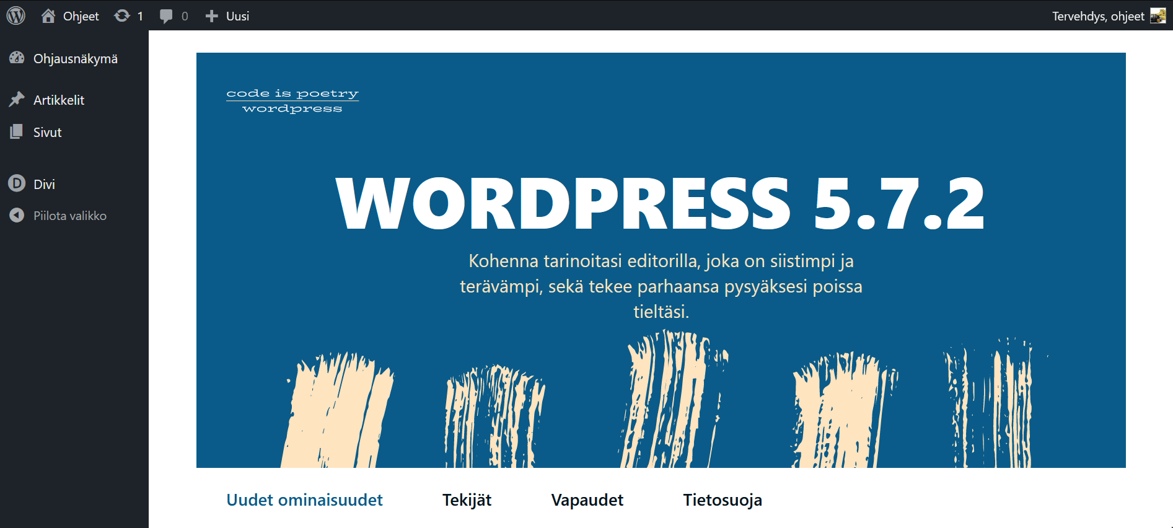Click the updates refresh icon
This screenshot has height=528, width=1173.
pos(122,15)
